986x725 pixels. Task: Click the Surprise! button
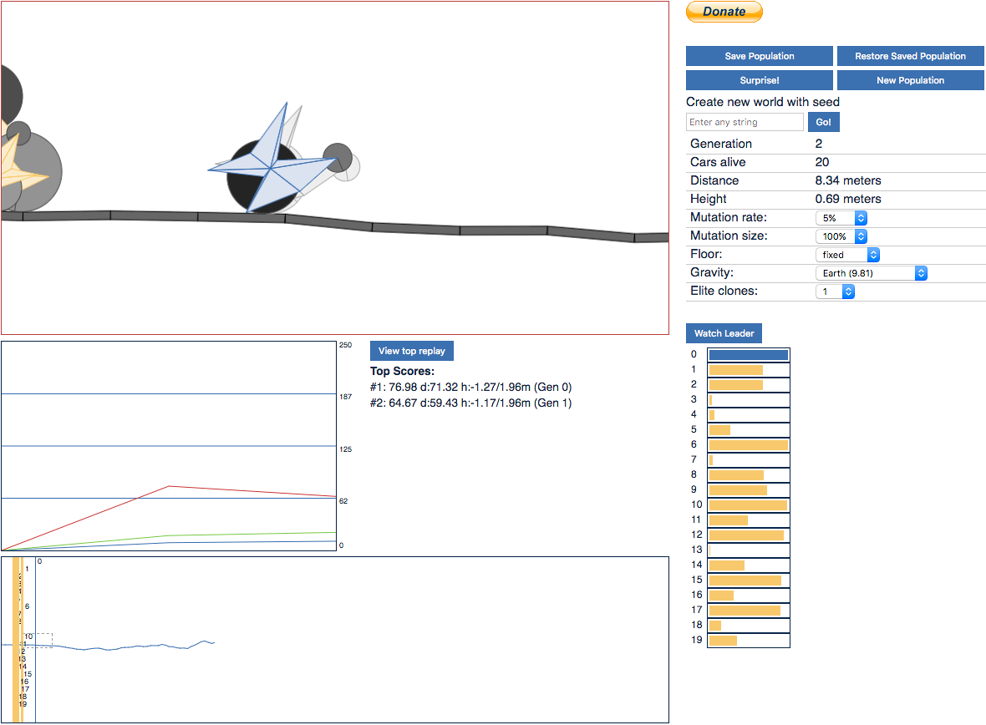[x=759, y=80]
